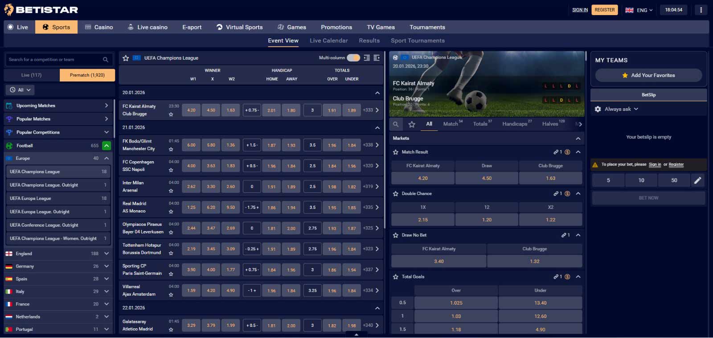Screen dimensions: 713x338
Task: Collapse the 20.01.2026 date group
Action: (377, 93)
